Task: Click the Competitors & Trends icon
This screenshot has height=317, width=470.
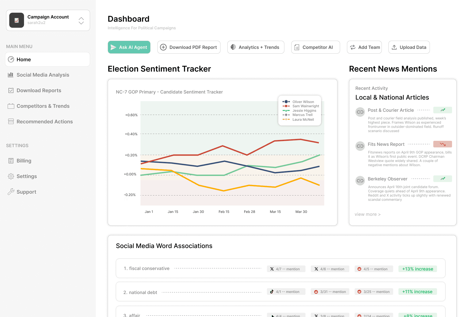Action: pyautogui.click(x=11, y=106)
